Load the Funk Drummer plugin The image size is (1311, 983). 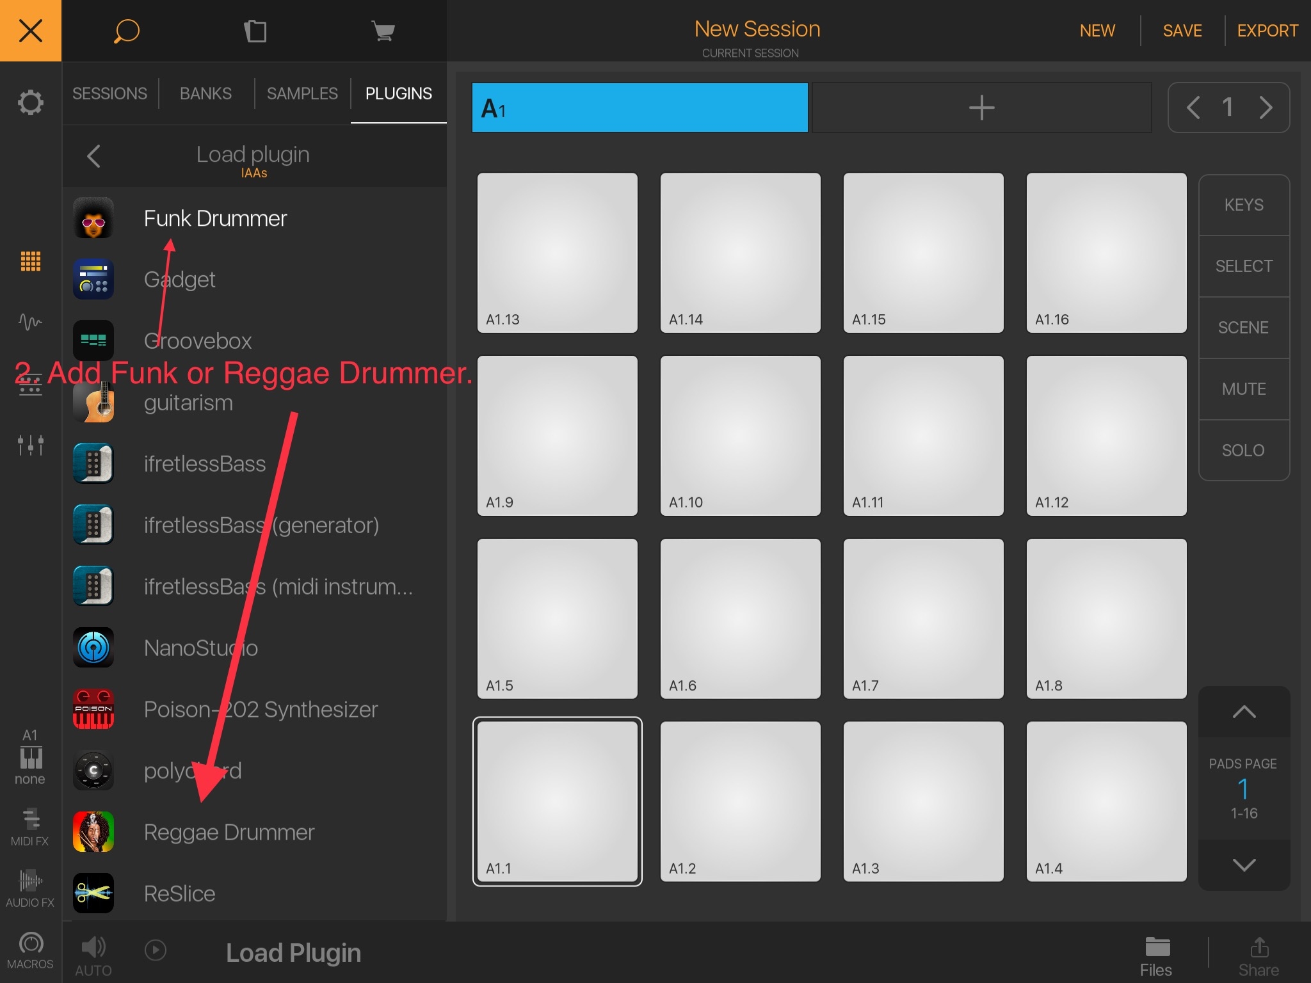(254, 218)
